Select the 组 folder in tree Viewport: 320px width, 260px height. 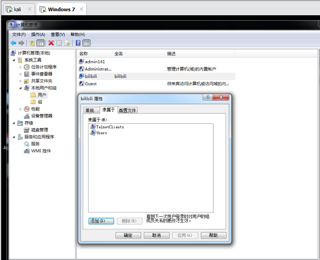point(40,102)
